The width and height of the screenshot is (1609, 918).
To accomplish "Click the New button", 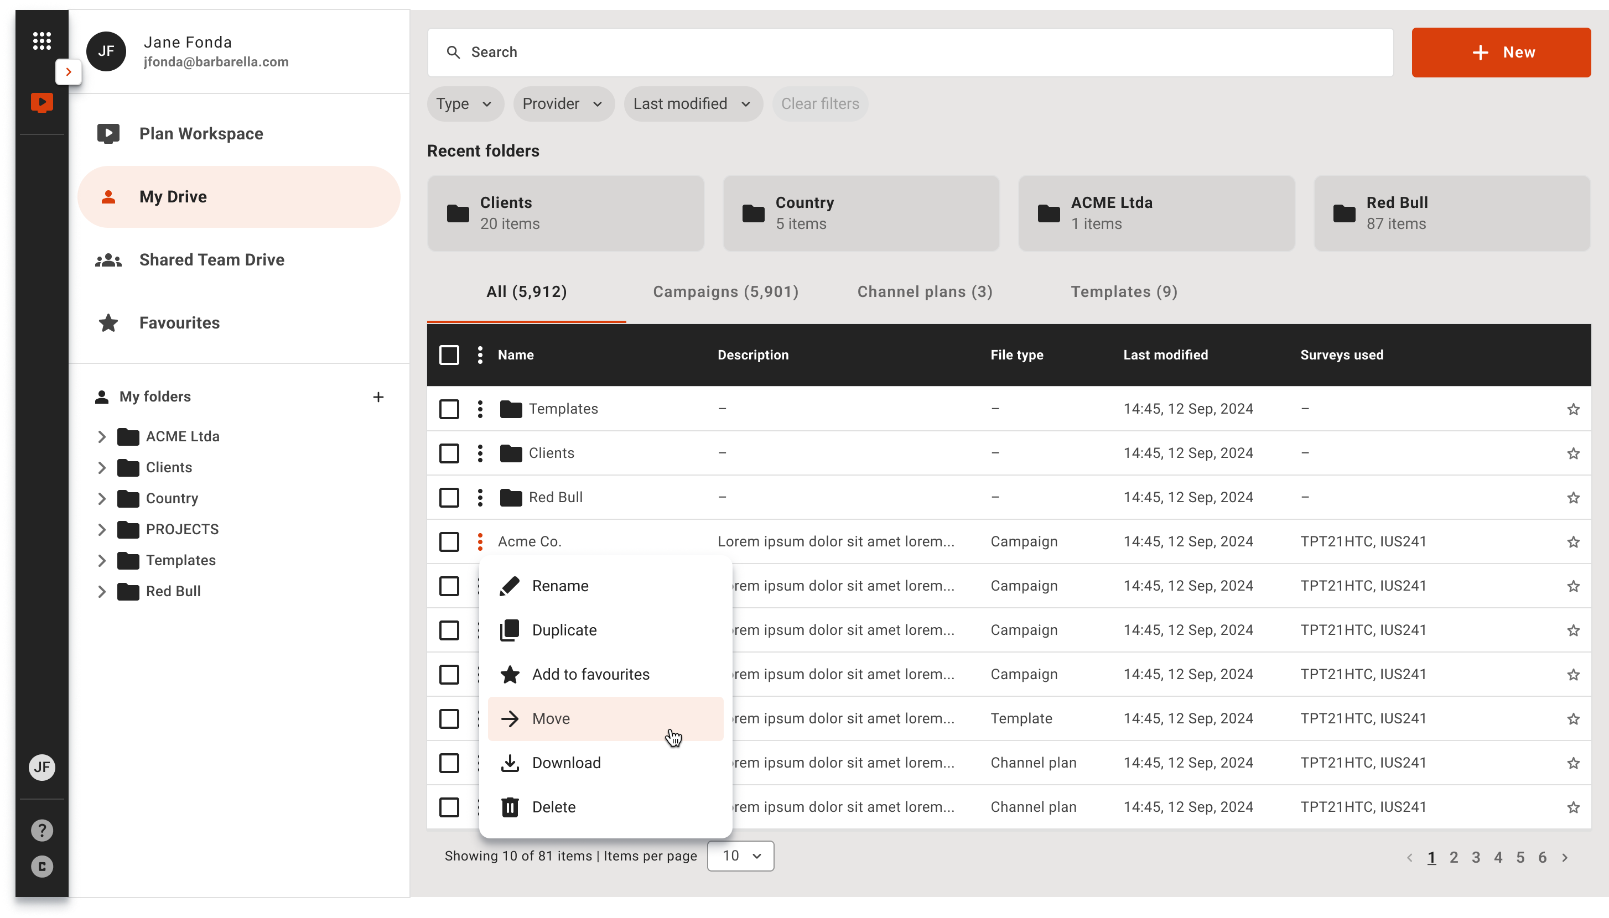I will pyautogui.click(x=1501, y=53).
